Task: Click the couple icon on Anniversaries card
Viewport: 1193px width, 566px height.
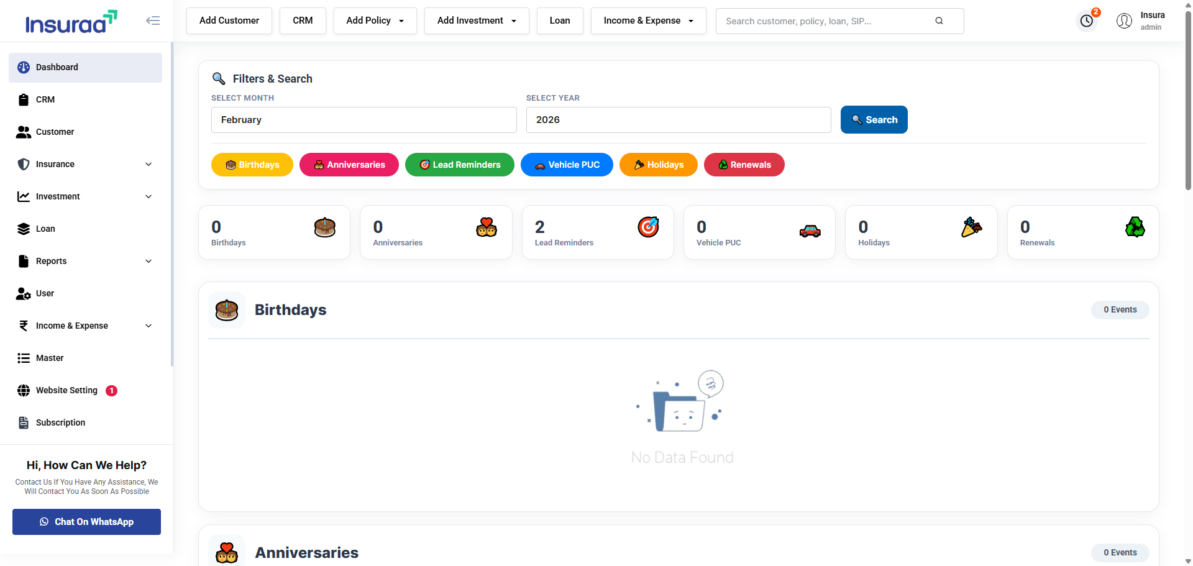Action: (487, 227)
